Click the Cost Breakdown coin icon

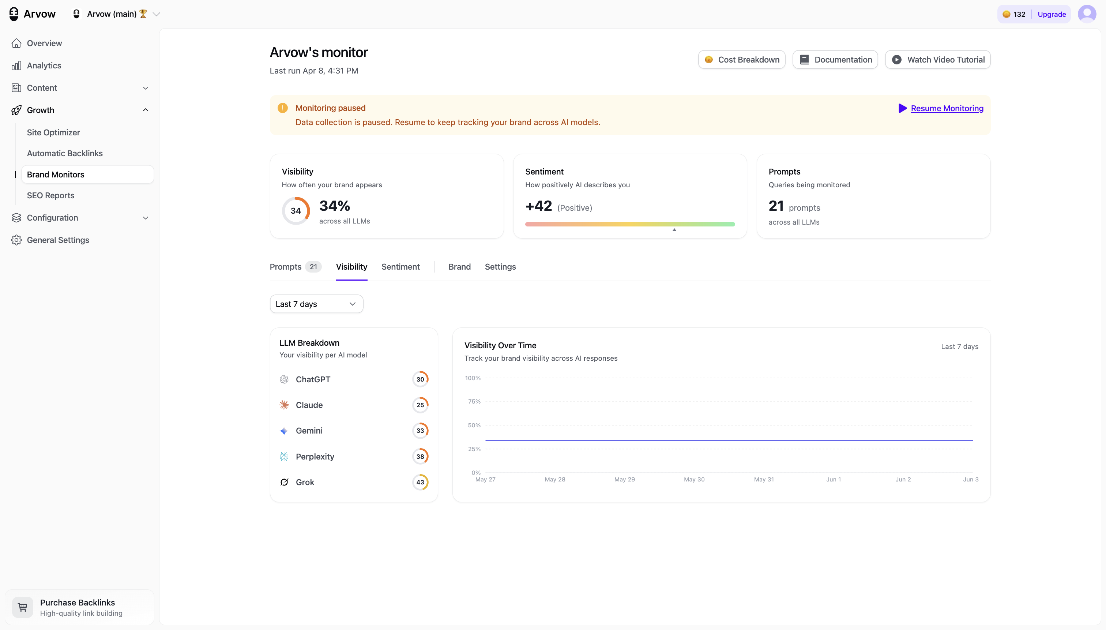(x=708, y=60)
